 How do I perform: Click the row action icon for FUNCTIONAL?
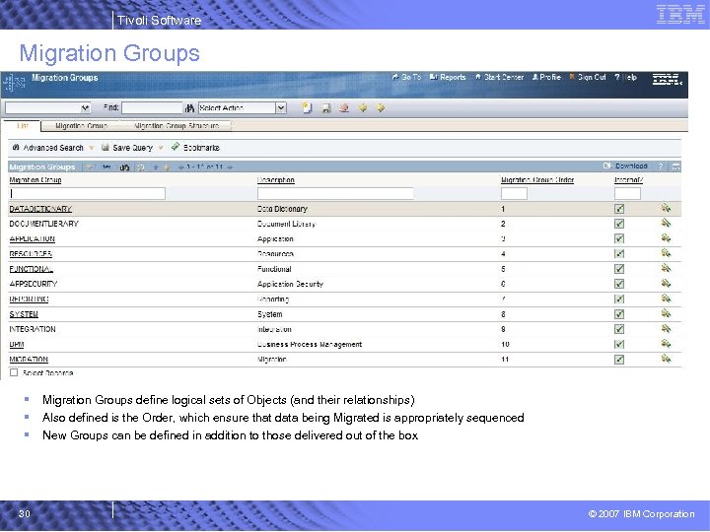pyautogui.click(x=666, y=268)
